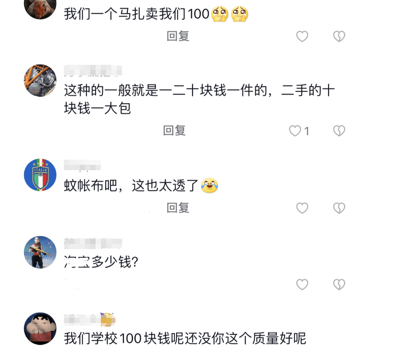Dislike the 蚊帐布吧 comment
The height and width of the screenshot is (353, 406).
(x=339, y=208)
